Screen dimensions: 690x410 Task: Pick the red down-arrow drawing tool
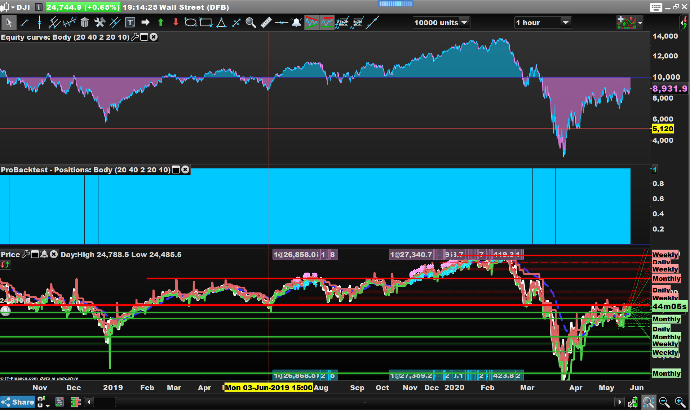(176, 22)
